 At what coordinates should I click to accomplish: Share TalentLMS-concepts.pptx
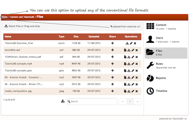[112, 70]
